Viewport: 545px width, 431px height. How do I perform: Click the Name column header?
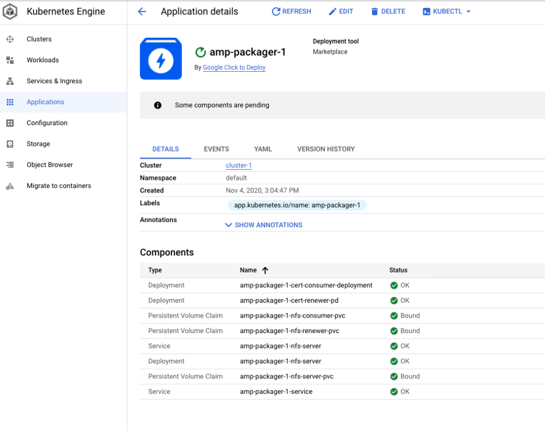click(x=248, y=270)
